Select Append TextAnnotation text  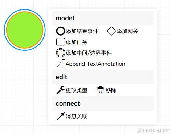pyautogui.click(x=95, y=64)
